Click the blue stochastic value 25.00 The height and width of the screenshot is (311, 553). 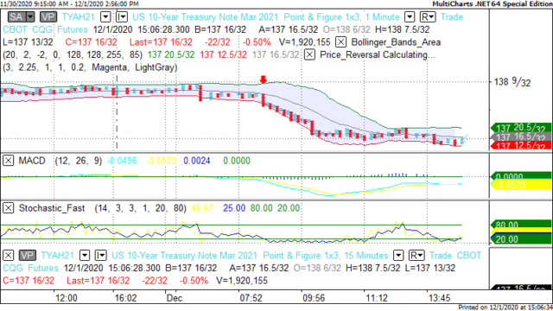click(x=234, y=208)
